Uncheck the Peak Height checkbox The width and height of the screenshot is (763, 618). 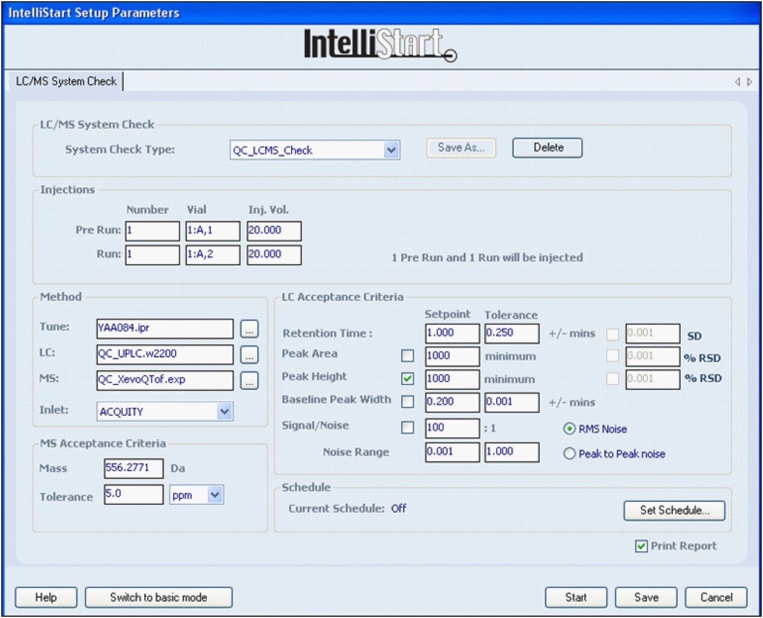tap(408, 379)
